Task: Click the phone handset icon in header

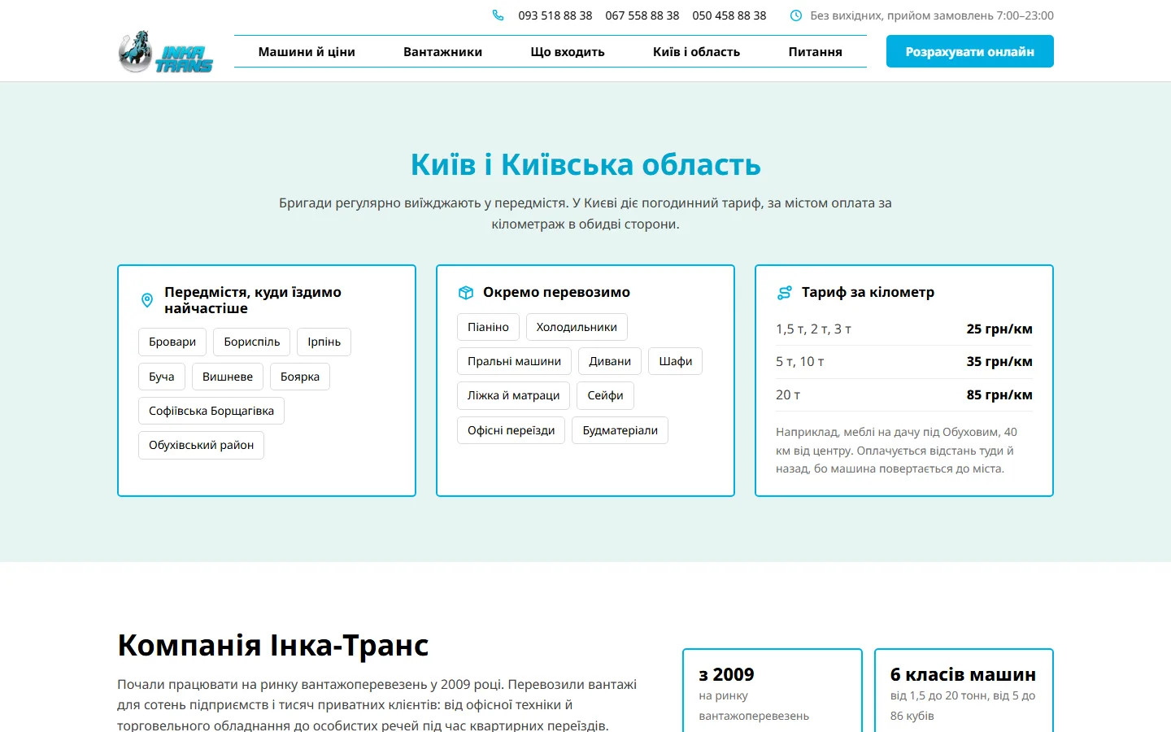Action: [498, 15]
